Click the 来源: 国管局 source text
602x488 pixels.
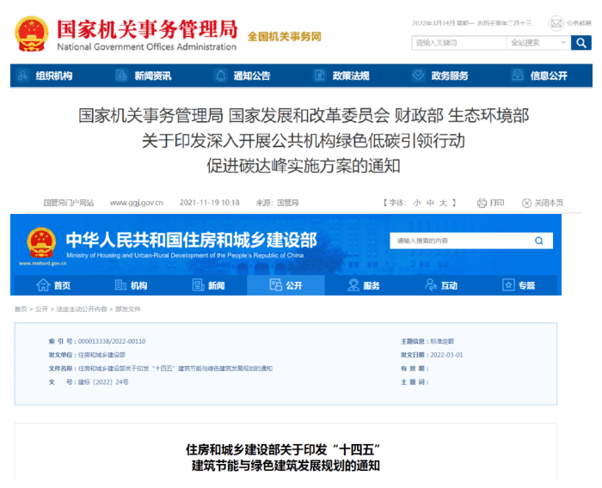click(277, 203)
